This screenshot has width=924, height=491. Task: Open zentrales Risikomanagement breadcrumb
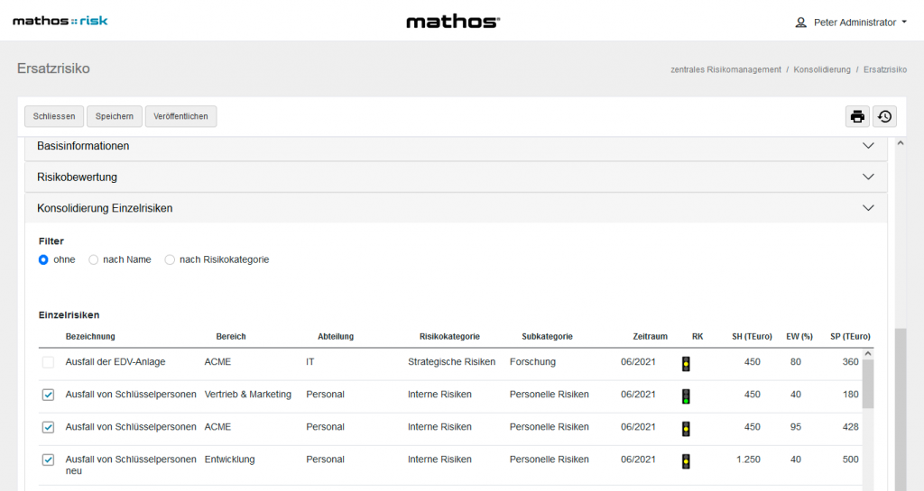pyautogui.click(x=725, y=69)
